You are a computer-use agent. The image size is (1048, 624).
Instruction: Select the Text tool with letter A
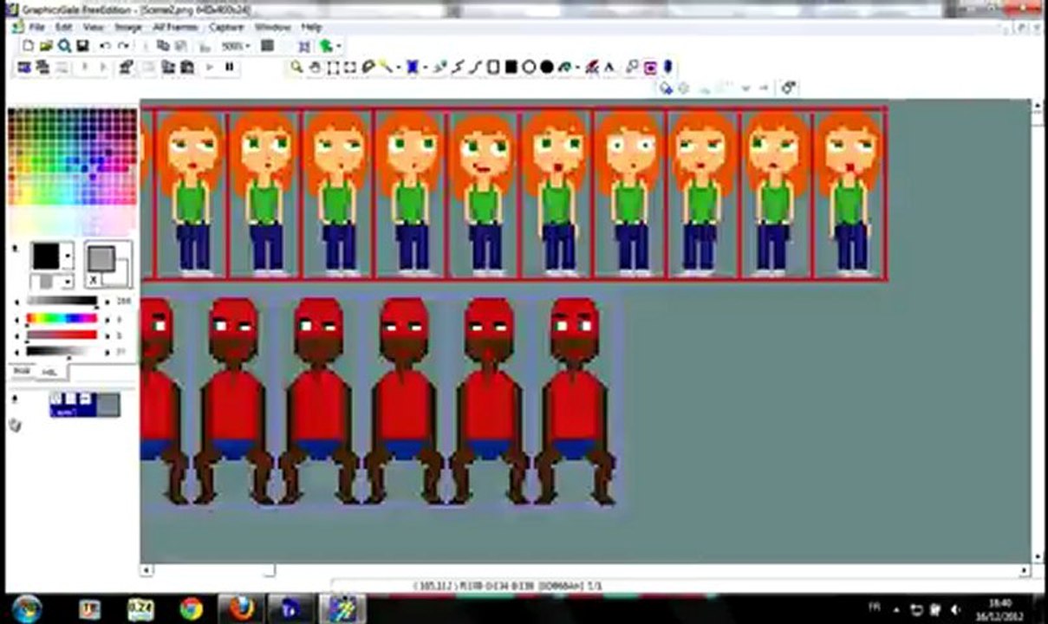pyautogui.click(x=609, y=67)
